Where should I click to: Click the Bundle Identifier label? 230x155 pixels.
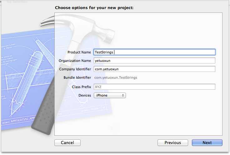click(x=77, y=77)
